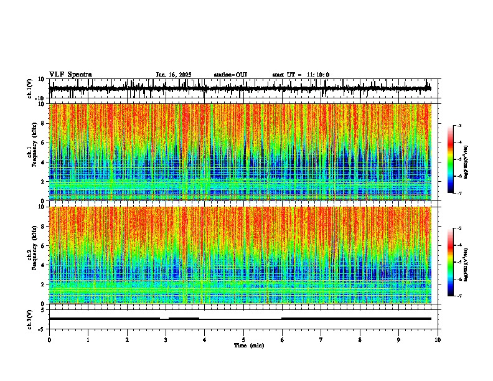Click the ch.3(V) bottom signal panel

(243, 319)
